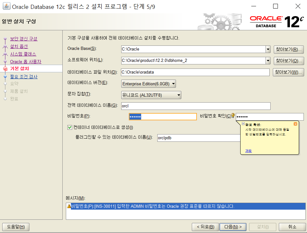Open the 기타 link in tooltip
This screenshot has height=233, width=307.
[x=248, y=151]
